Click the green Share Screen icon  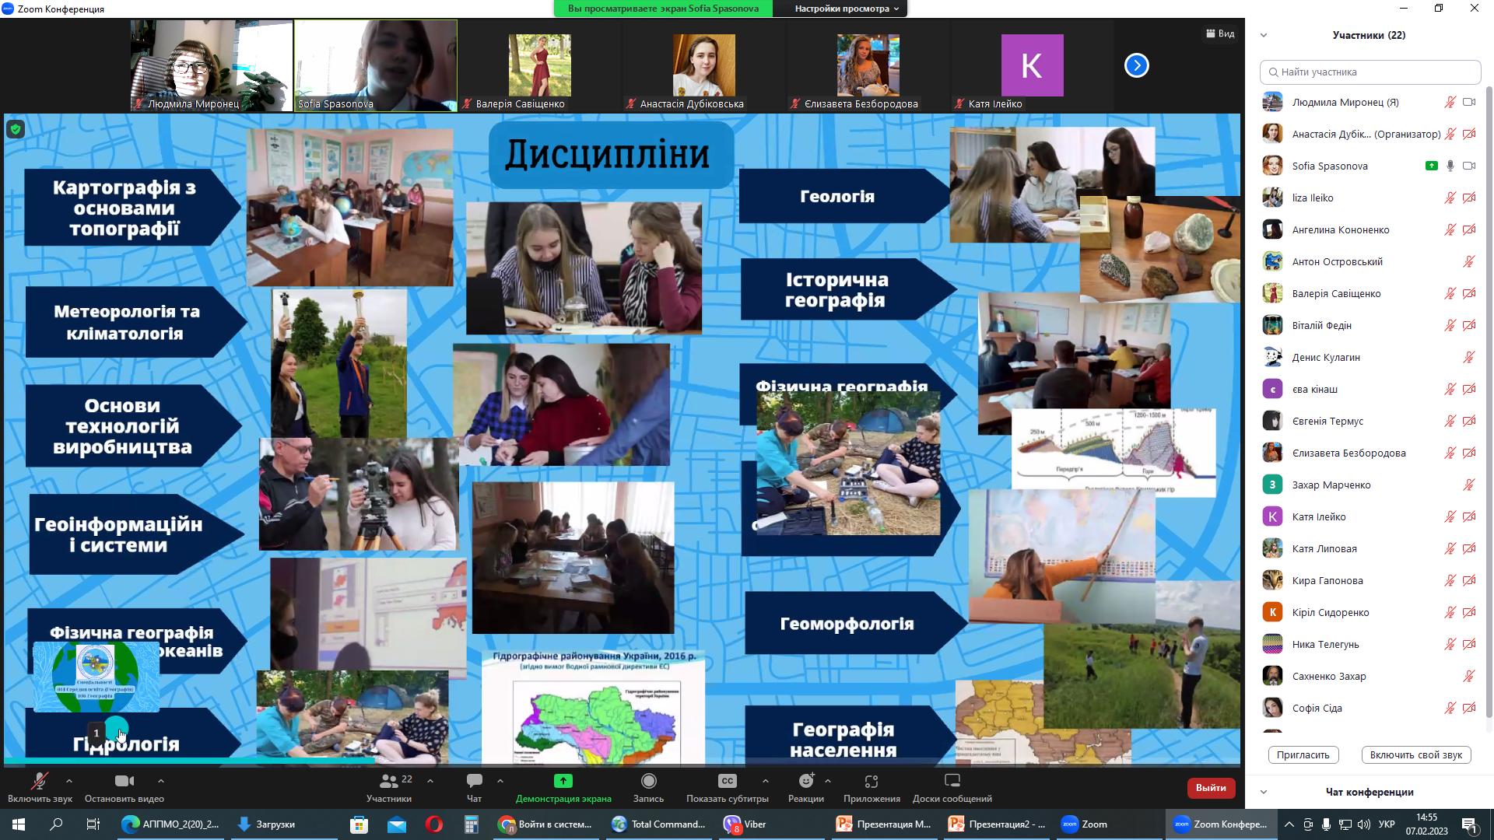[x=563, y=781]
